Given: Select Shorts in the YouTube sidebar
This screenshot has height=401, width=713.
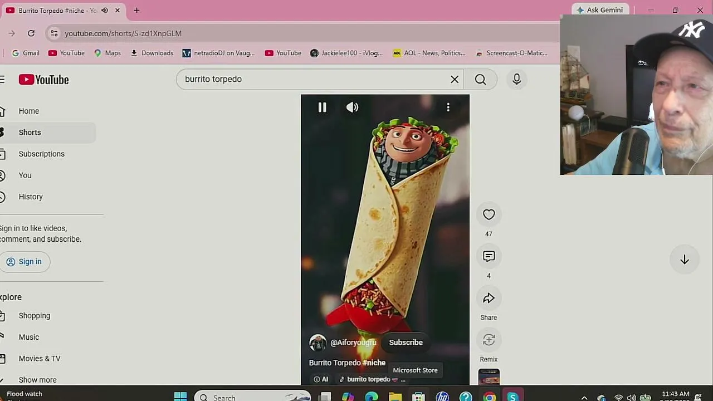Looking at the screenshot, I should (x=30, y=133).
